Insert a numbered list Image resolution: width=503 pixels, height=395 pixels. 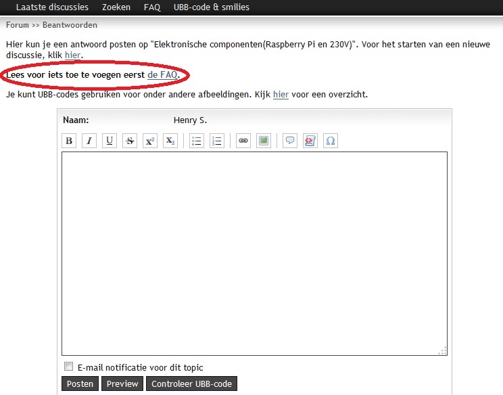(216, 141)
